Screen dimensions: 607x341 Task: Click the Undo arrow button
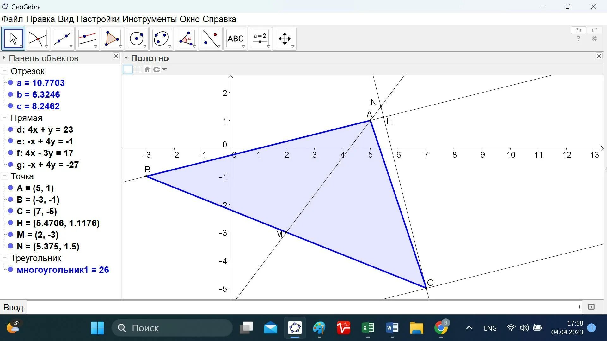578,30
